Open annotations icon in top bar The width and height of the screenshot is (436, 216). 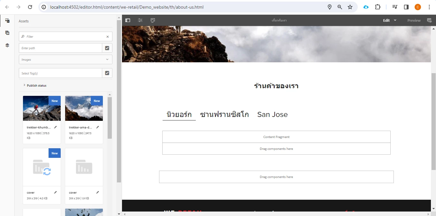[x=429, y=20]
